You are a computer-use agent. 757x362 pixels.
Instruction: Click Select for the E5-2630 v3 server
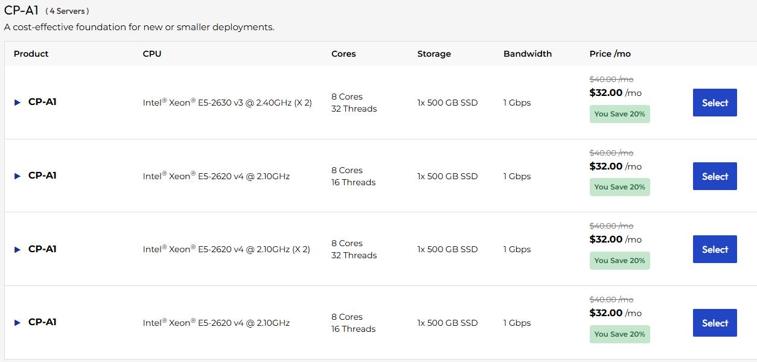tap(714, 103)
